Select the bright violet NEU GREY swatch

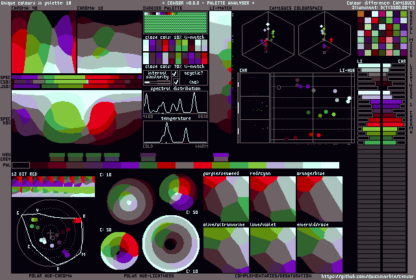pos(221,157)
